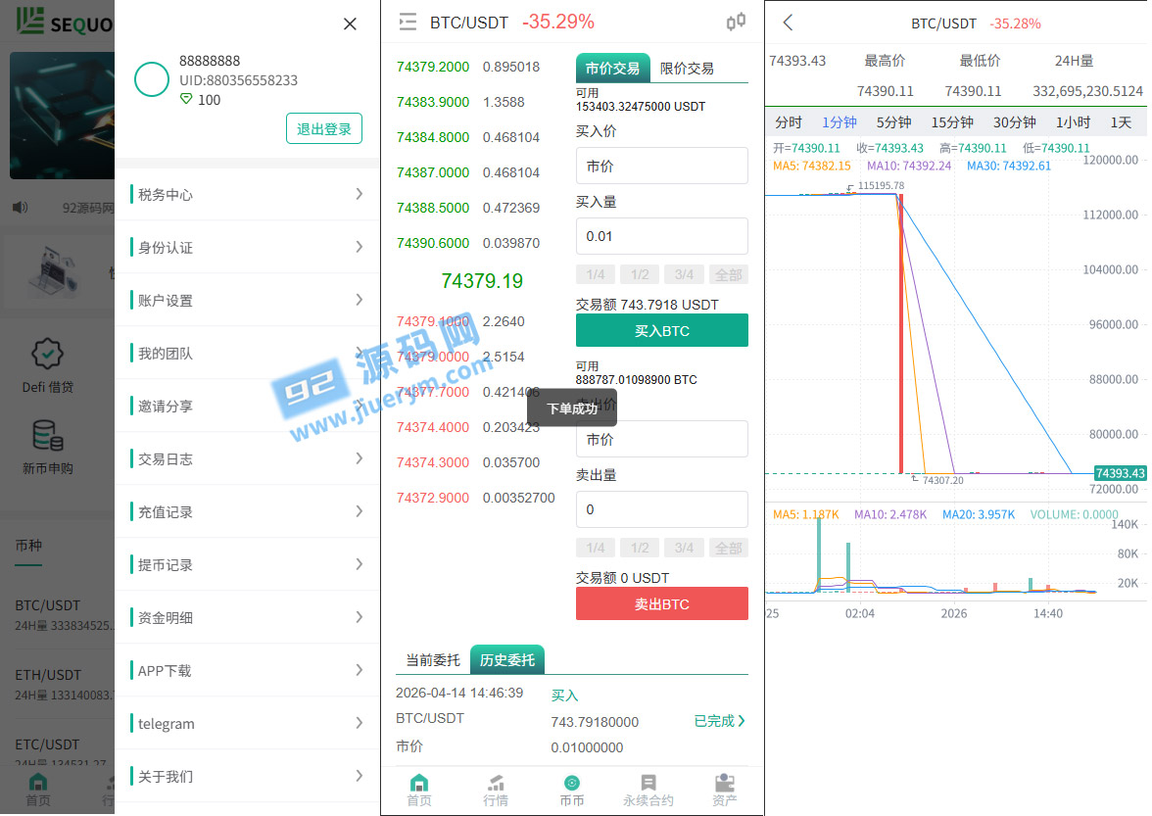
Task: Select bid price 74372.9000 in order book
Action: click(x=433, y=498)
